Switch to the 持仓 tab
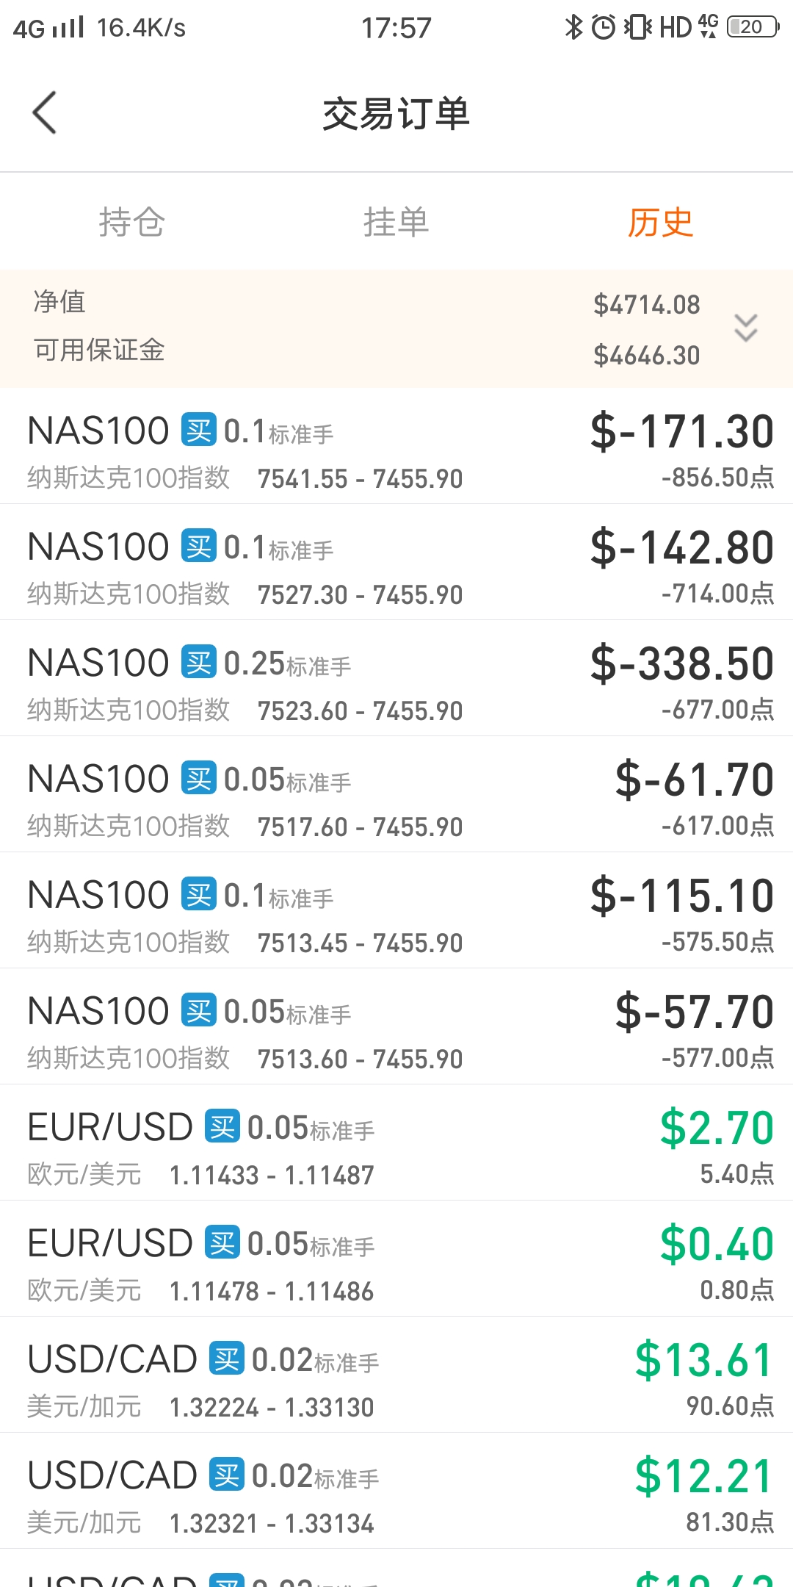 (x=132, y=222)
